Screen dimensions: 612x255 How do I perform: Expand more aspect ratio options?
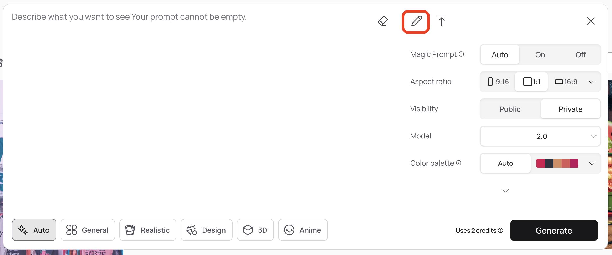591,82
